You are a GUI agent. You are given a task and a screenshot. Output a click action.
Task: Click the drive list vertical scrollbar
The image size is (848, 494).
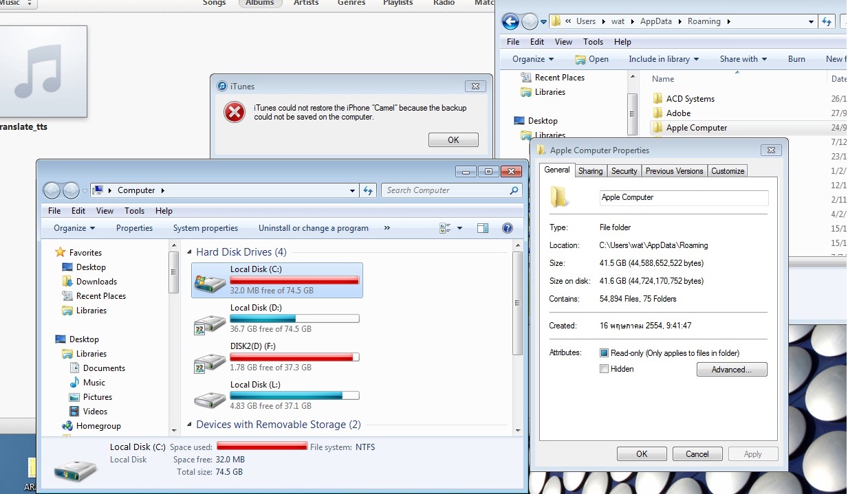(519, 302)
